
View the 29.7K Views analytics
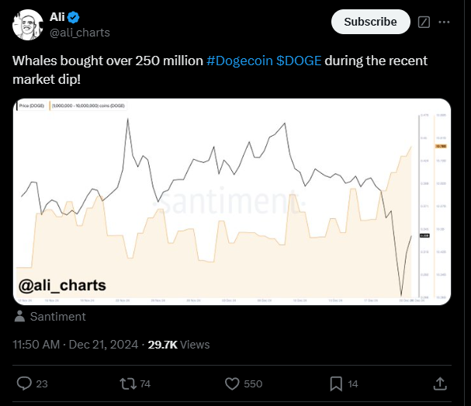click(x=178, y=345)
